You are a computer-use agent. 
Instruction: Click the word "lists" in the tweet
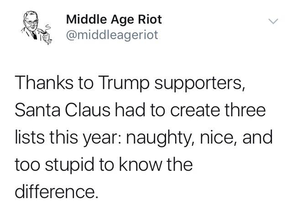(x=29, y=137)
